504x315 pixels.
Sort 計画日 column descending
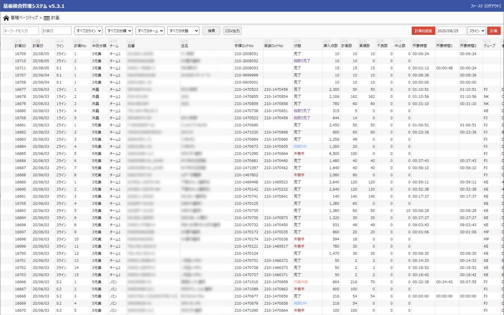[x=38, y=42]
